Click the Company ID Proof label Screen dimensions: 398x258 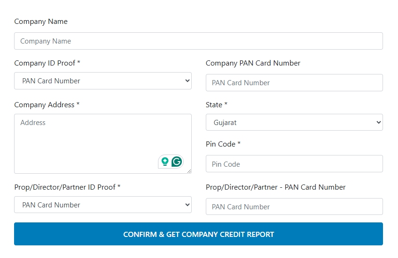47,63
